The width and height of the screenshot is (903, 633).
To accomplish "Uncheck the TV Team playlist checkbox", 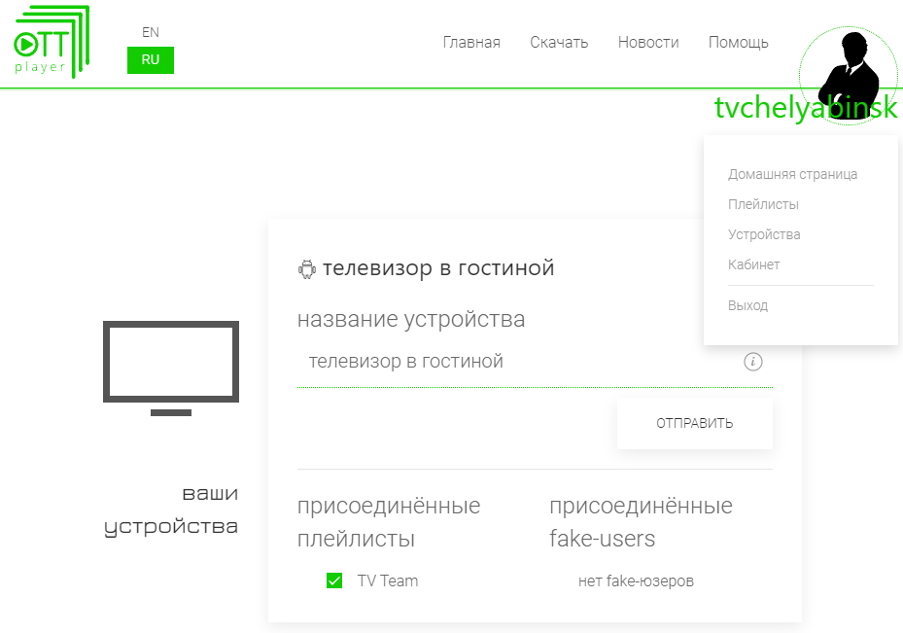I will click(334, 581).
